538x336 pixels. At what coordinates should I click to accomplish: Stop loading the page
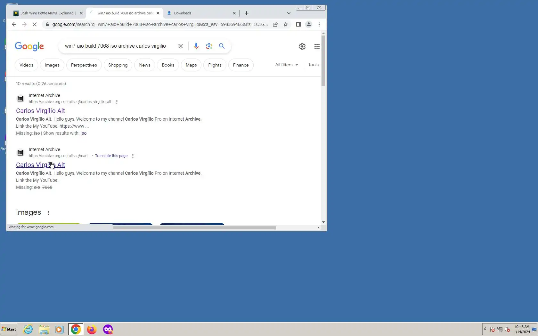click(35, 24)
